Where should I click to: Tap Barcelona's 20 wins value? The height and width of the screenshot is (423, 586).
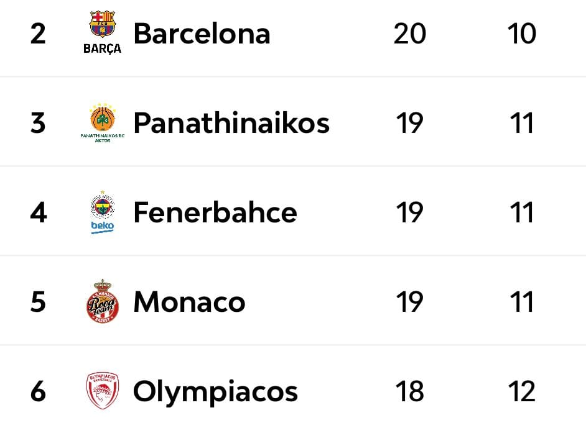(x=409, y=34)
